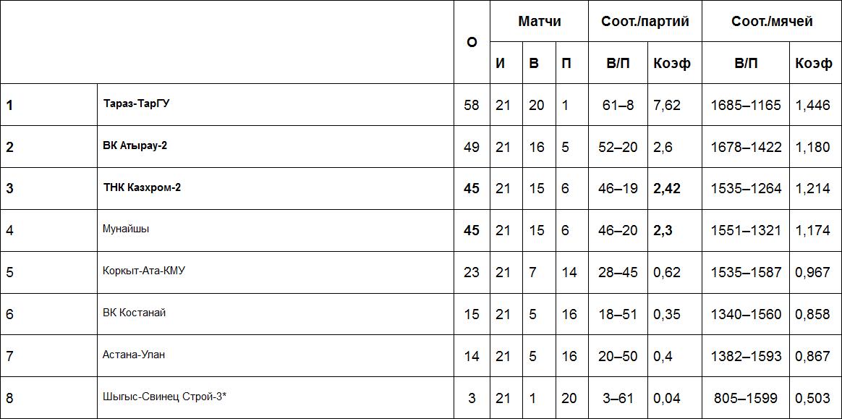842x419 pixels.
Task: Select the ВК Костанай team name
Action: [135, 313]
